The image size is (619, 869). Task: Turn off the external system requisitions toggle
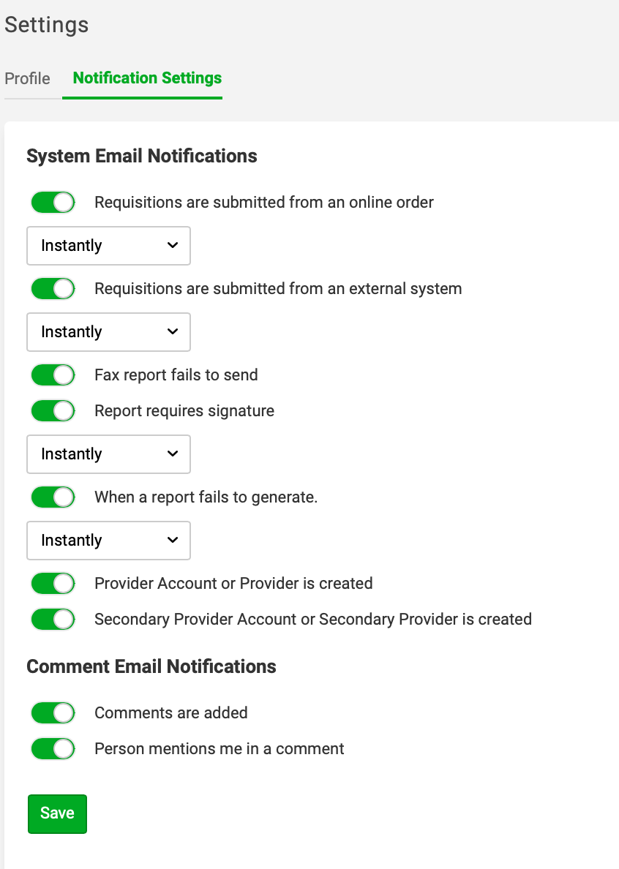pos(53,289)
